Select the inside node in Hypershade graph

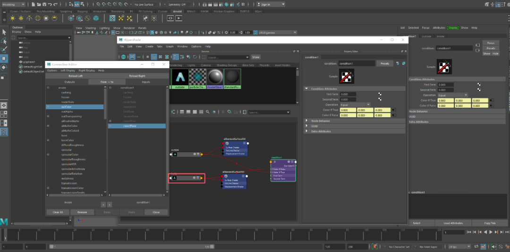pos(187,178)
